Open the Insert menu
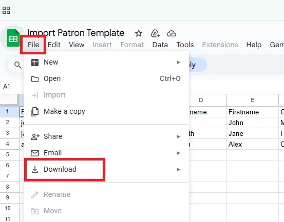This screenshot has width=284, height=222. point(102,45)
